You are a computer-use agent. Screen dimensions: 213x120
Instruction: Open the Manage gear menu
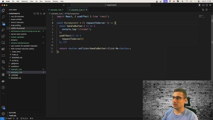click(3, 114)
